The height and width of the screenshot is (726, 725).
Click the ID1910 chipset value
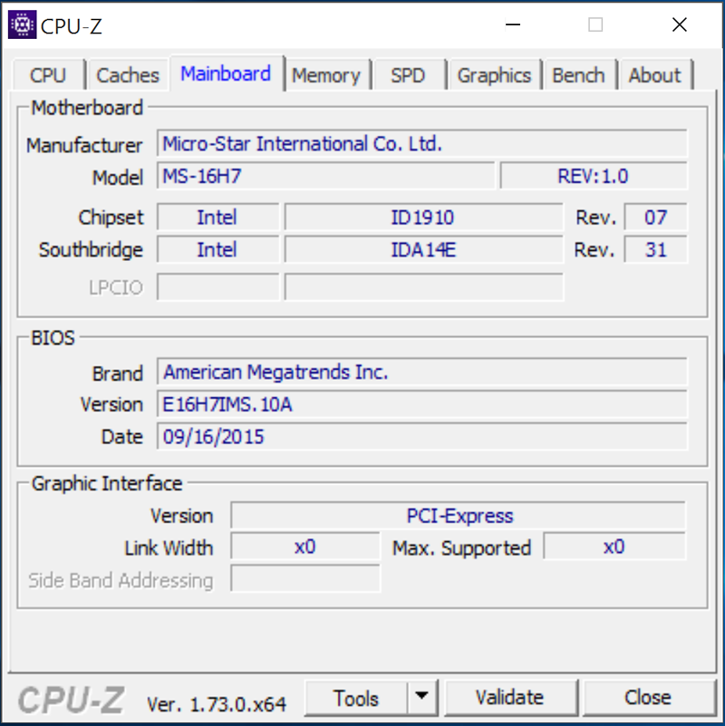[x=423, y=217]
